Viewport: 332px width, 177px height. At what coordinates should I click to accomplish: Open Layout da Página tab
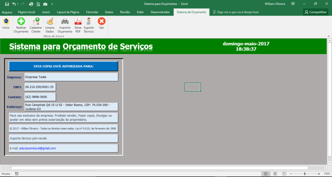pyautogui.click(x=68, y=12)
